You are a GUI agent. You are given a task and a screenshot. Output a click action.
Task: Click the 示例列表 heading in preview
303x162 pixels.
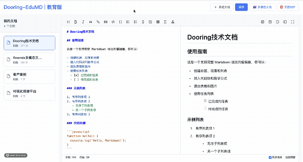coord(195,120)
